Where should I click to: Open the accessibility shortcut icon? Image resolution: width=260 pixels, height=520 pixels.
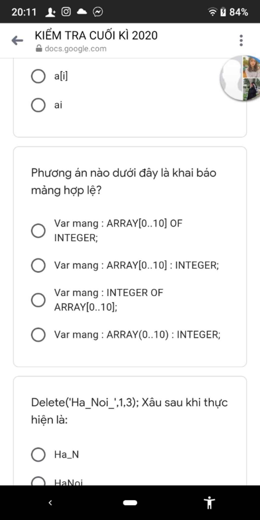click(209, 502)
